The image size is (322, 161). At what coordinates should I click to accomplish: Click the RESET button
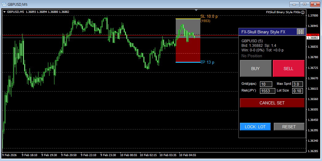click(289, 127)
